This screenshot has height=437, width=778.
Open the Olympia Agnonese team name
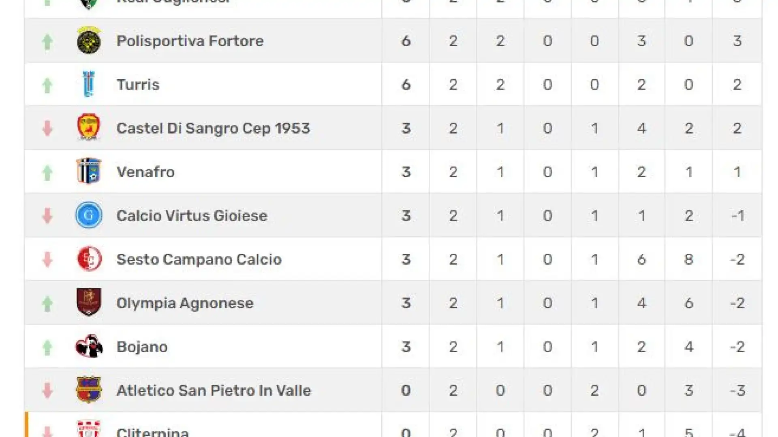coord(185,303)
